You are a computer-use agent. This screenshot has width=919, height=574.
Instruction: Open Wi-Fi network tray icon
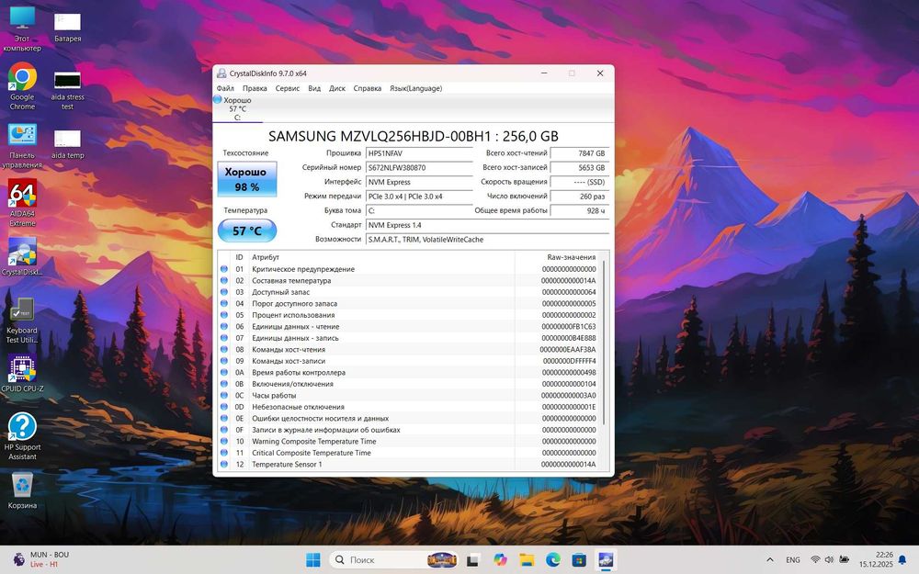[815, 560]
